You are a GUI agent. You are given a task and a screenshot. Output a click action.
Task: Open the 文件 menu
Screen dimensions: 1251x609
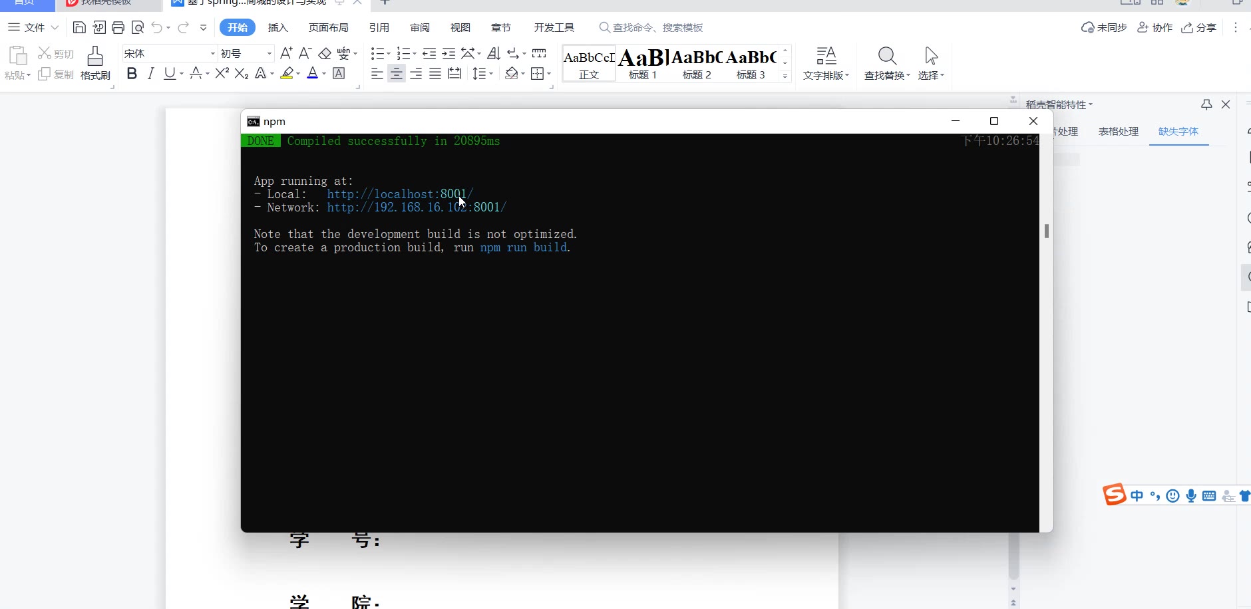click(33, 27)
